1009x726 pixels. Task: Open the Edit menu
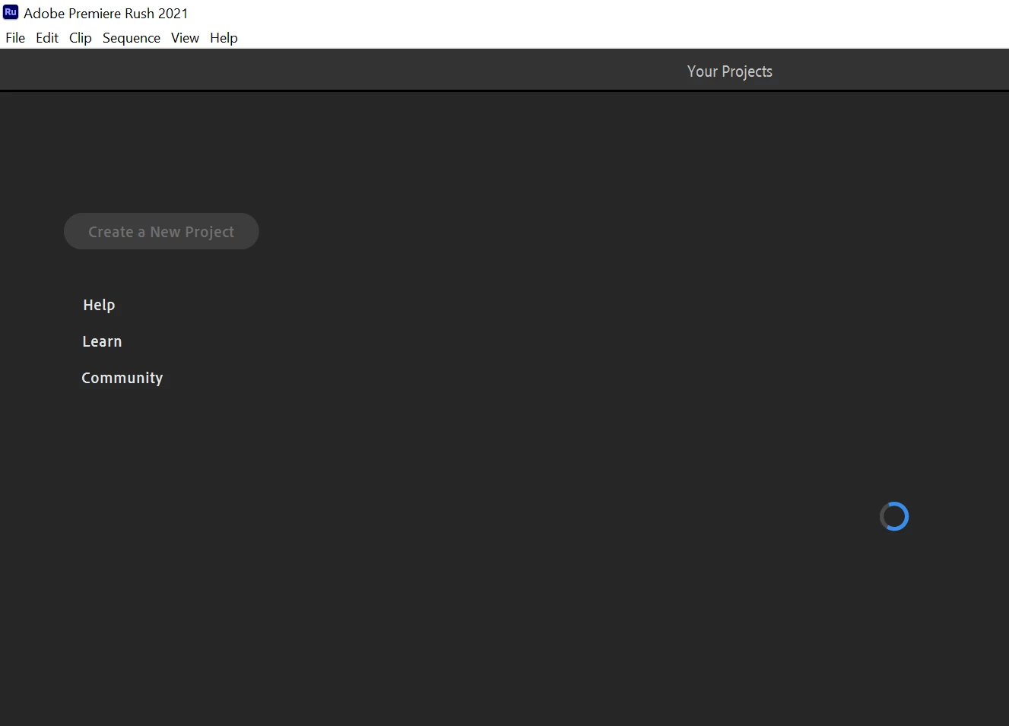click(x=47, y=38)
